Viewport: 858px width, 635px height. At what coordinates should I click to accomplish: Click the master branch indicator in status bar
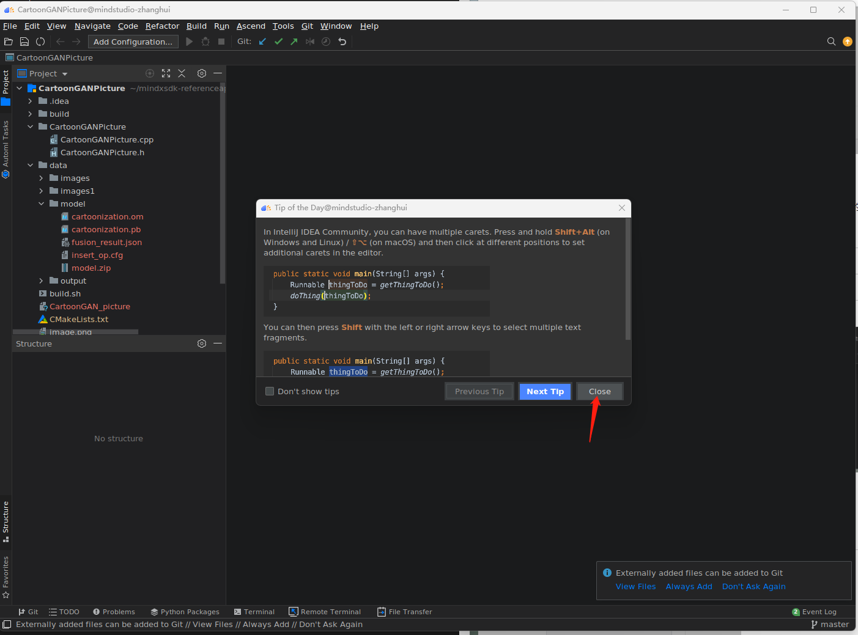tap(830, 625)
